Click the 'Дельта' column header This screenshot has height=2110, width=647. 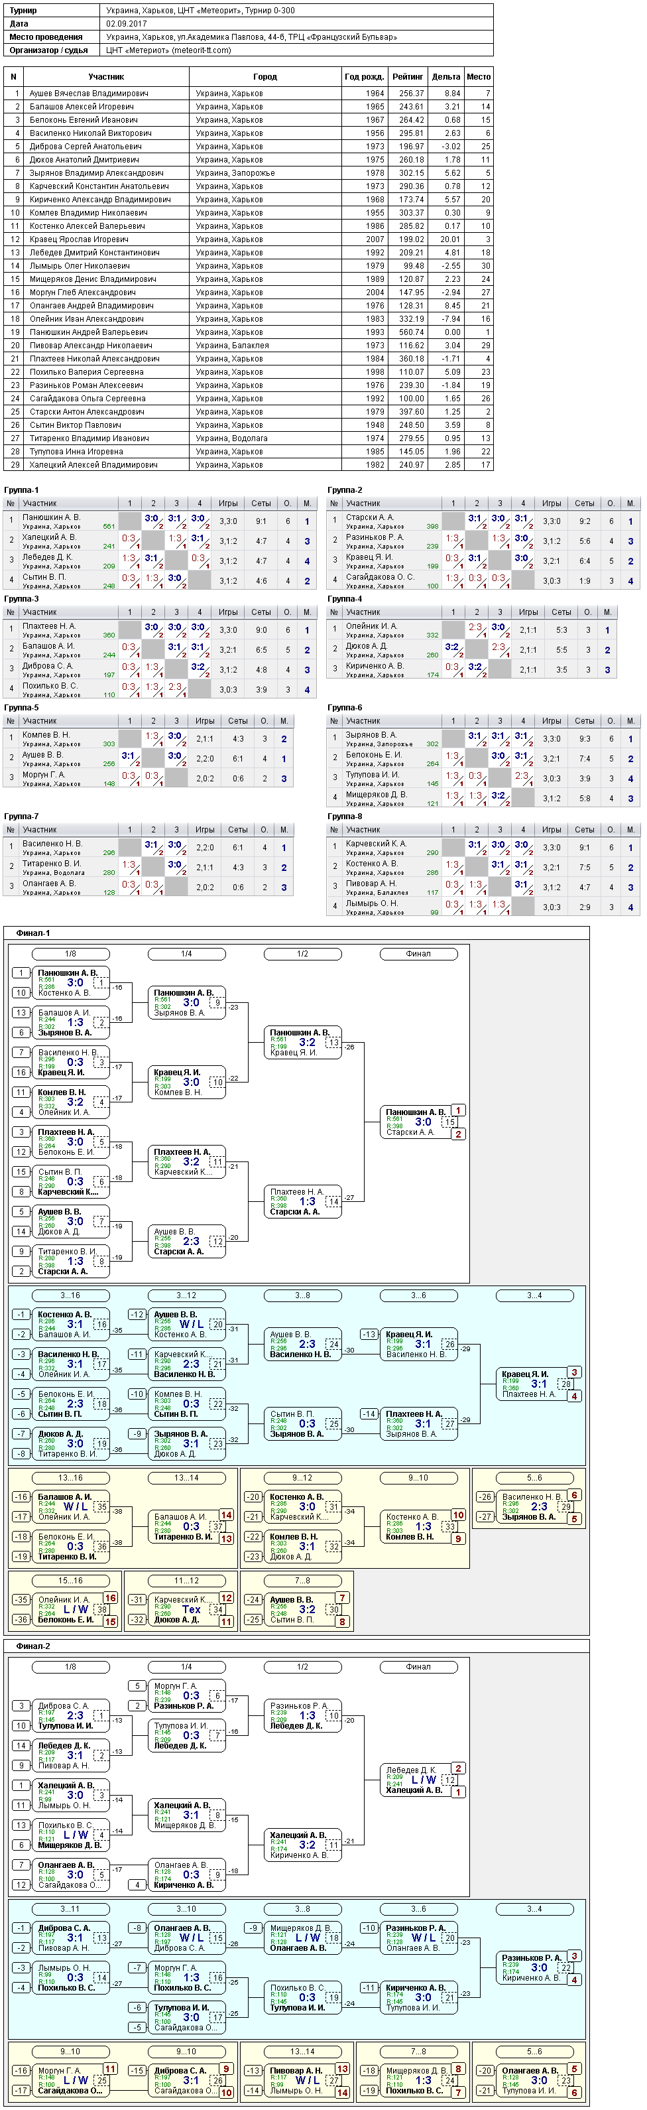[445, 76]
